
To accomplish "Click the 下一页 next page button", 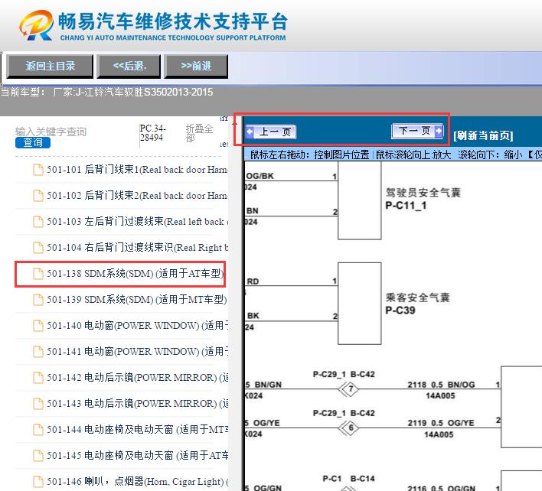I will pos(417,132).
